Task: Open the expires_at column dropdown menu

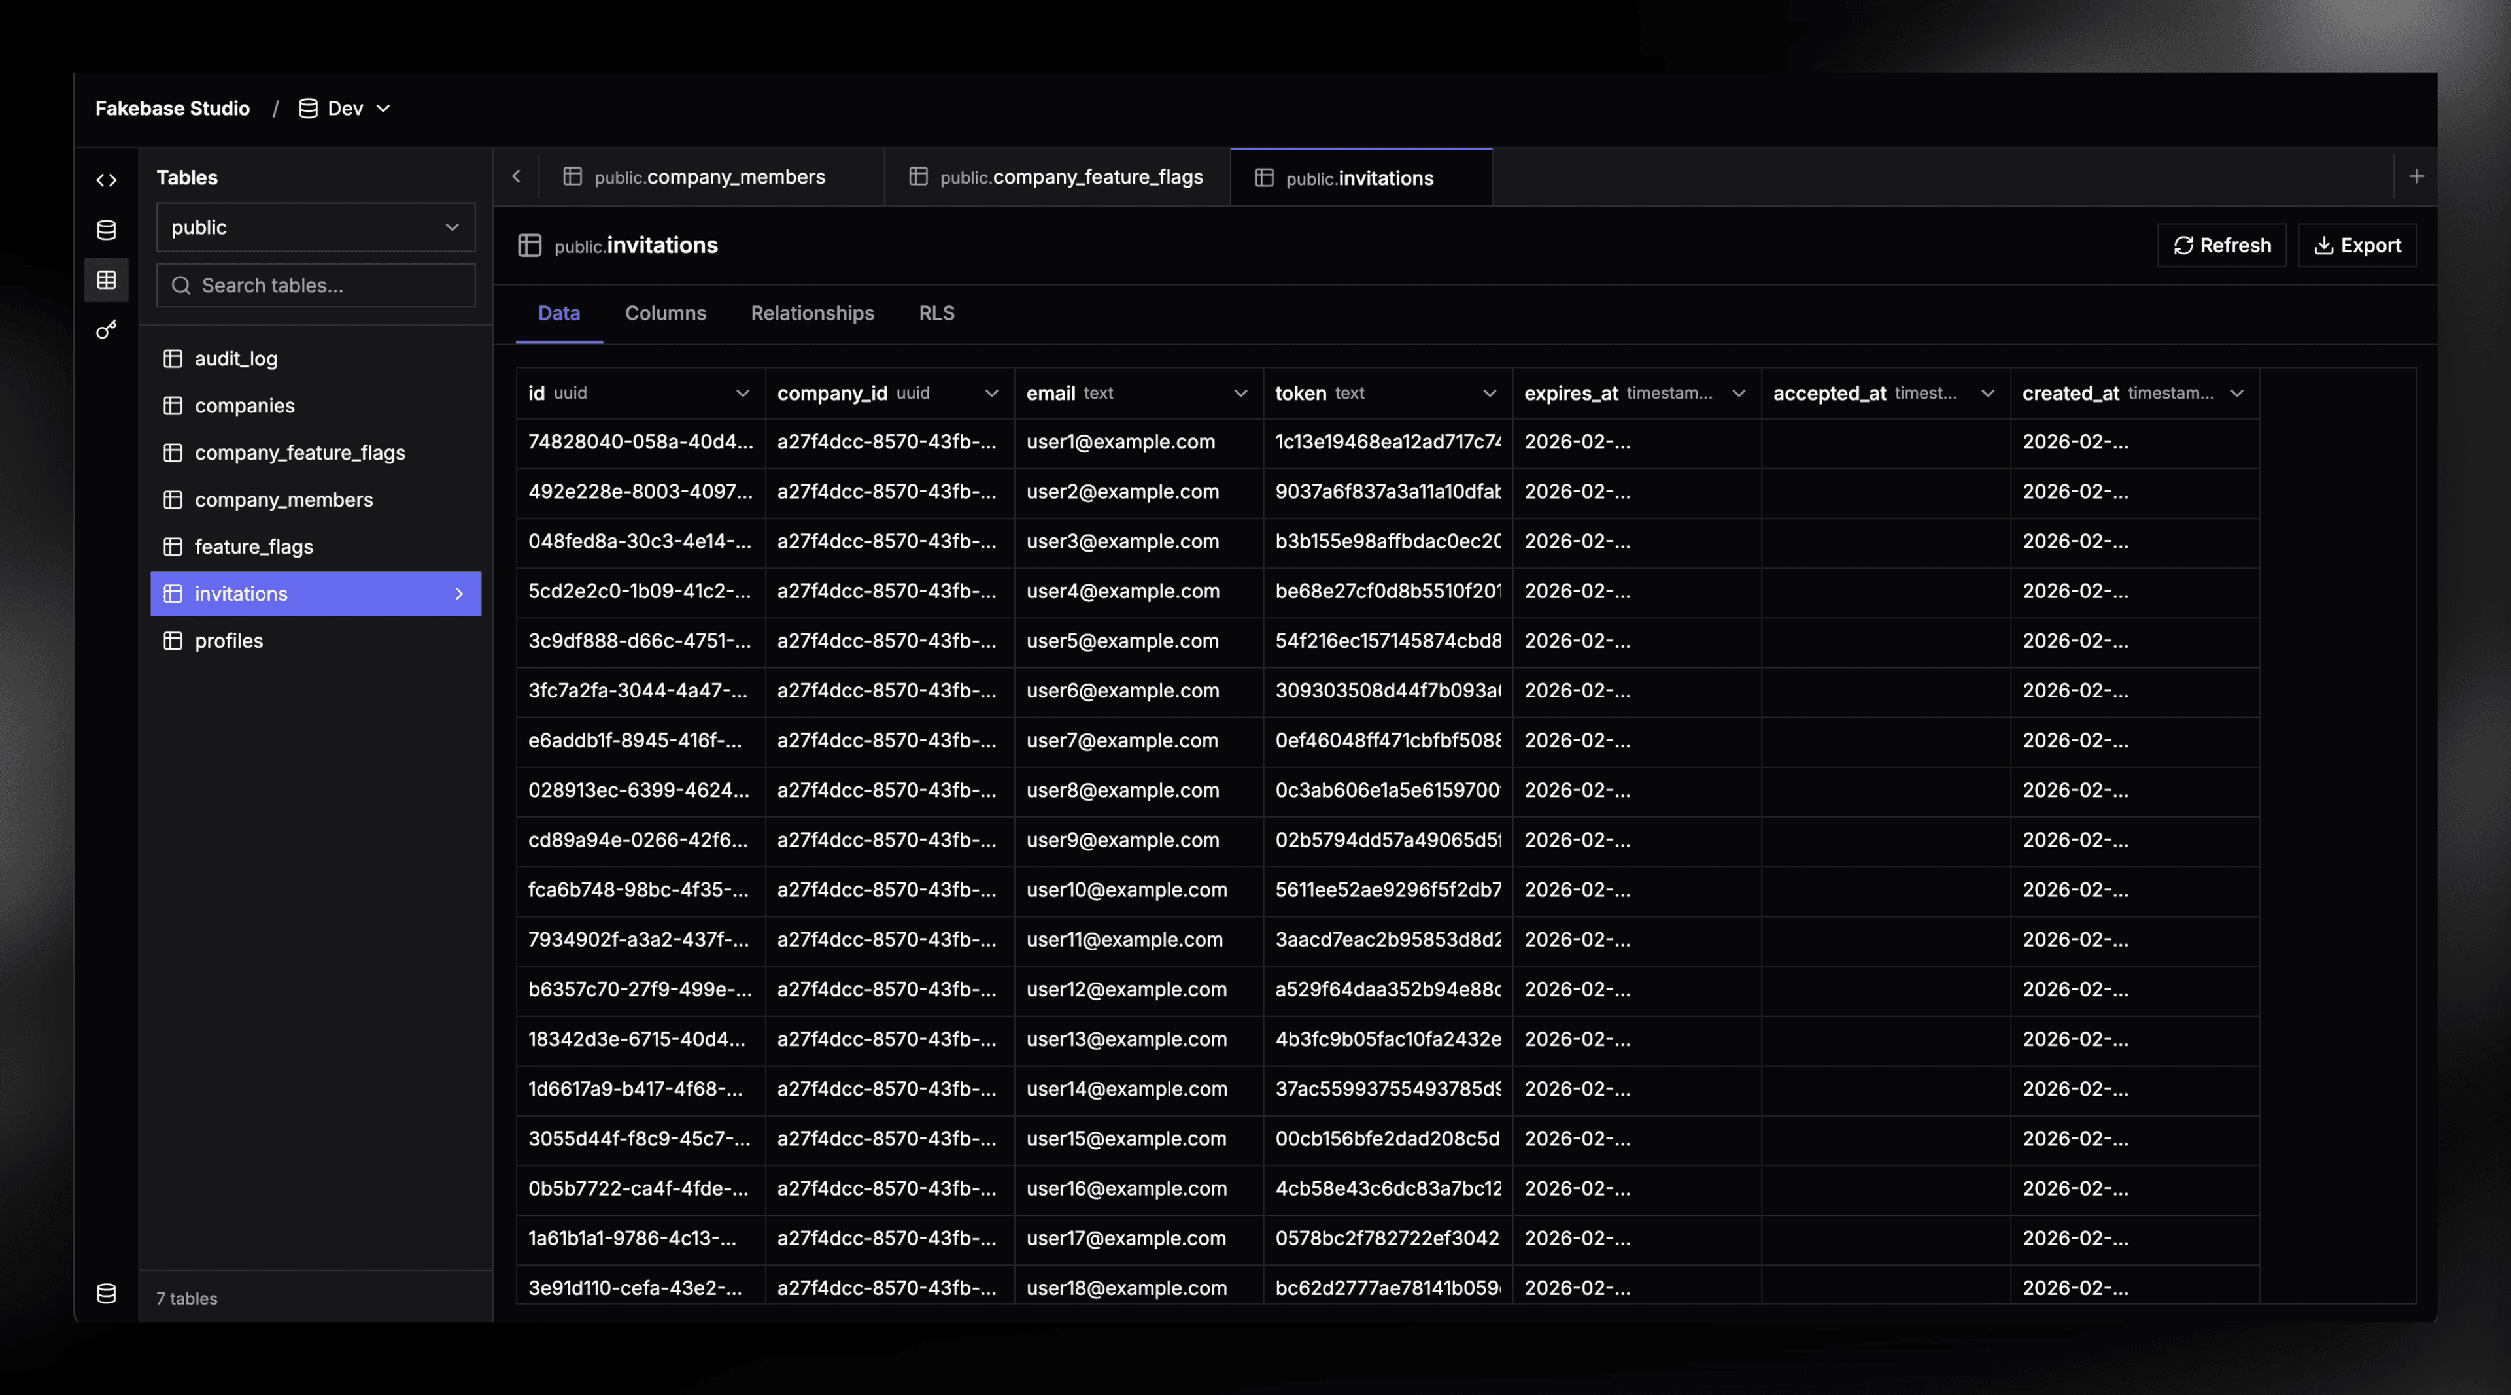Action: (1739, 394)
